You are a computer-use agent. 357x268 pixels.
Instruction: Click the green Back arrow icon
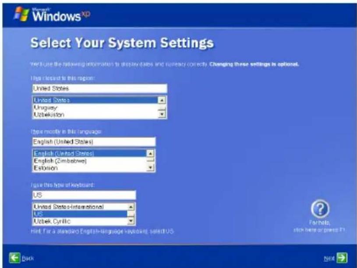click(15, 258)
